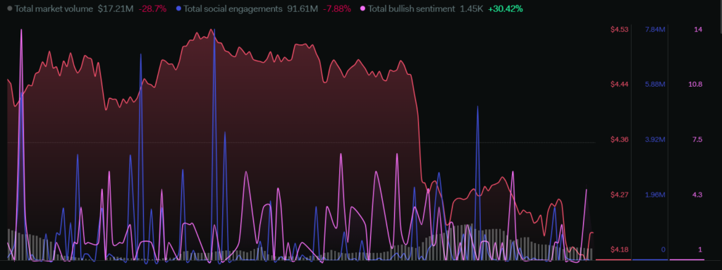Click the 7.84M engagements axis label
Screen dimensions: 722x270
click(x=655, y=30)
